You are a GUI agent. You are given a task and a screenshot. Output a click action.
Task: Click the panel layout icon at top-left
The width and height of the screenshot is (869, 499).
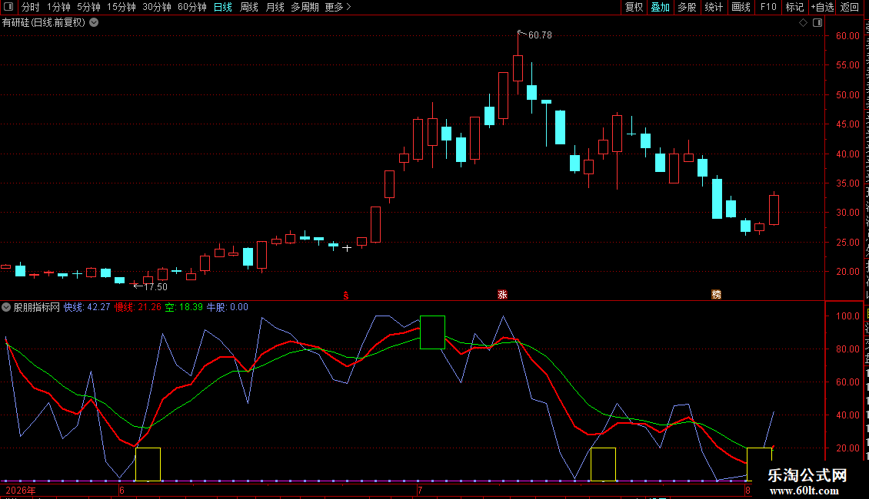point(8,7)
